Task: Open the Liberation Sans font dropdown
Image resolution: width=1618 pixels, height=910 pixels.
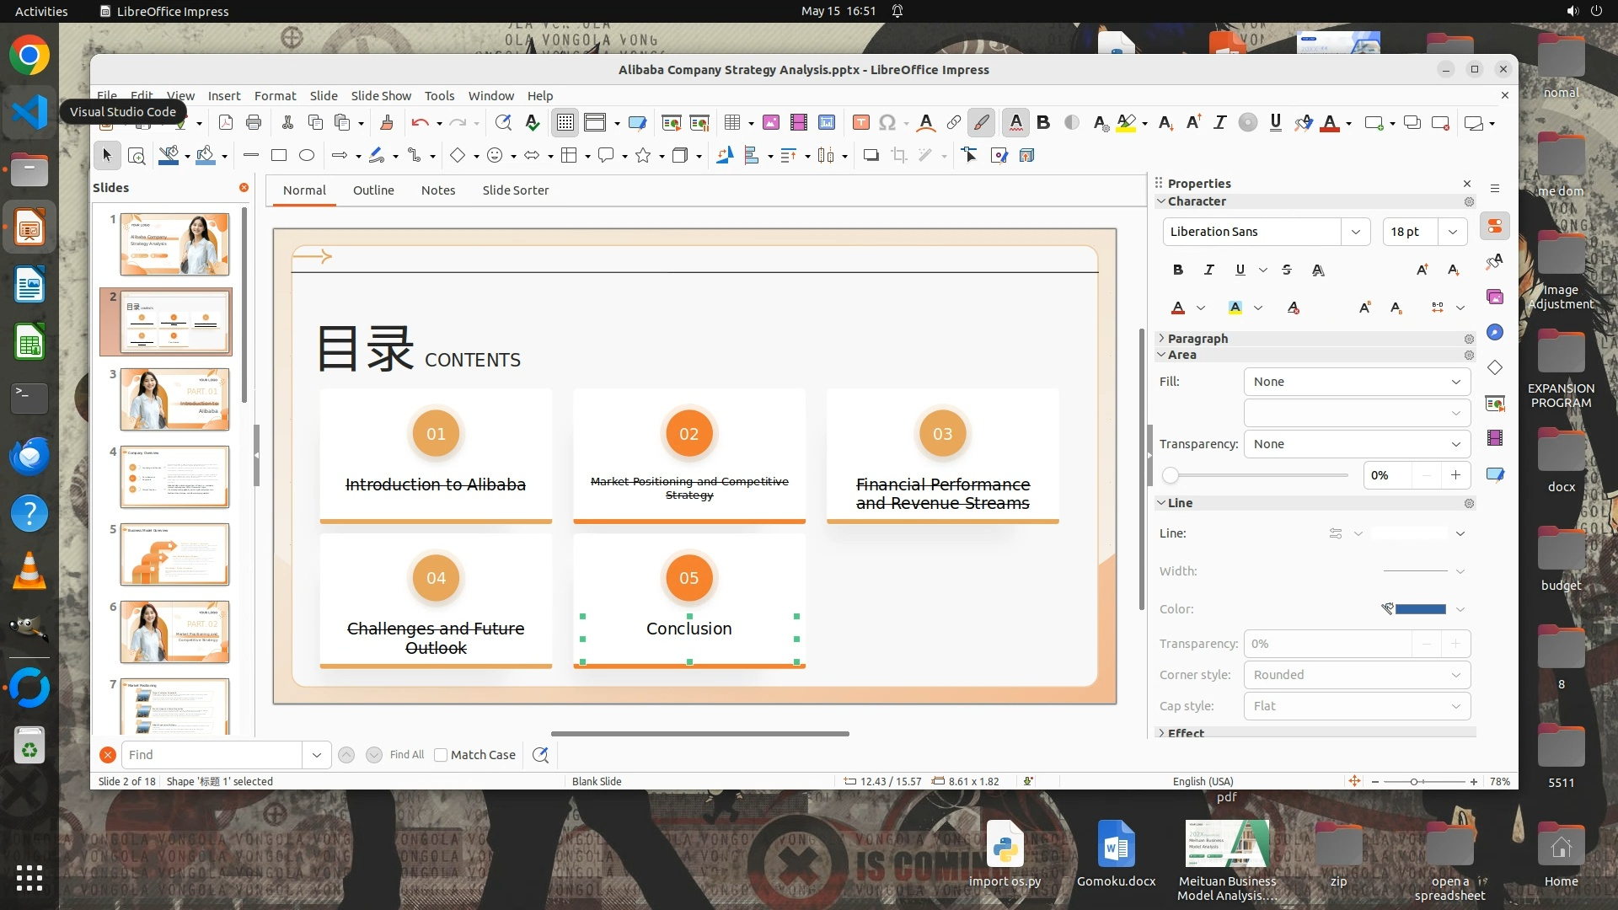Action: click(x=1355, y=232)
